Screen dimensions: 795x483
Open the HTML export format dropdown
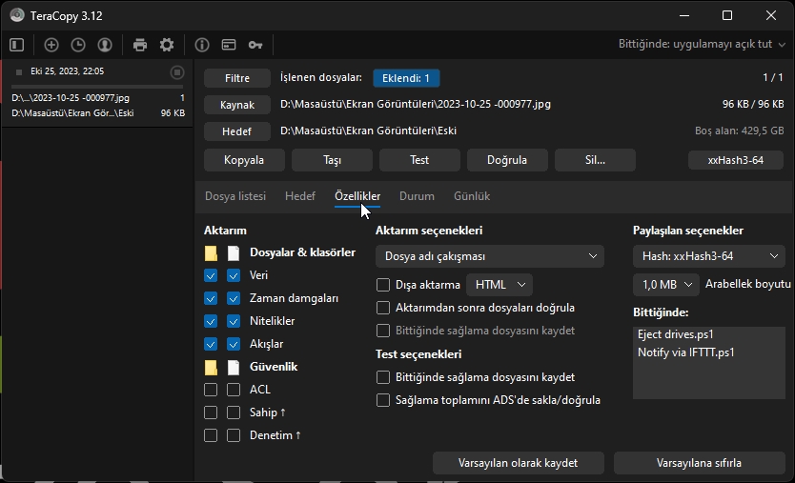pos(499,285)
